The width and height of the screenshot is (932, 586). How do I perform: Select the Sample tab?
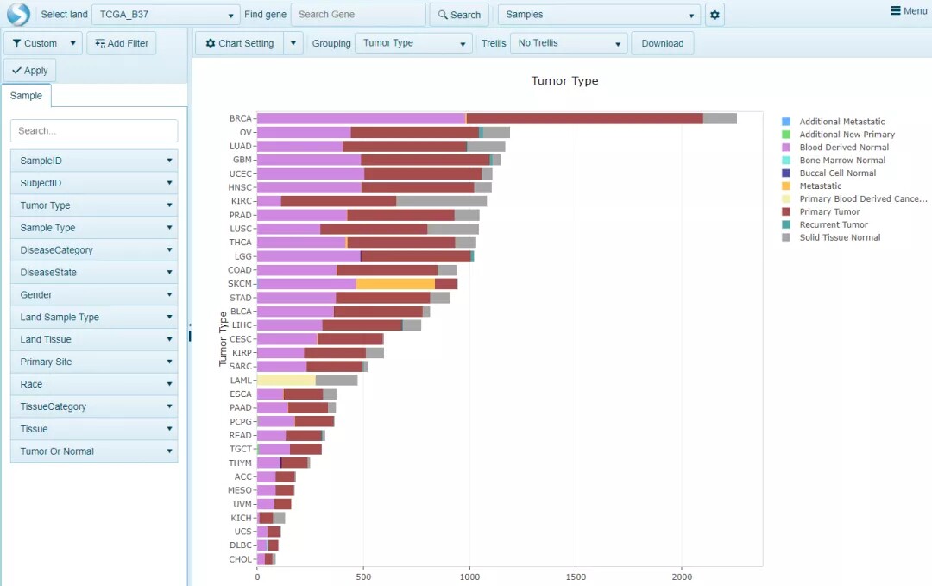[26, 96]
